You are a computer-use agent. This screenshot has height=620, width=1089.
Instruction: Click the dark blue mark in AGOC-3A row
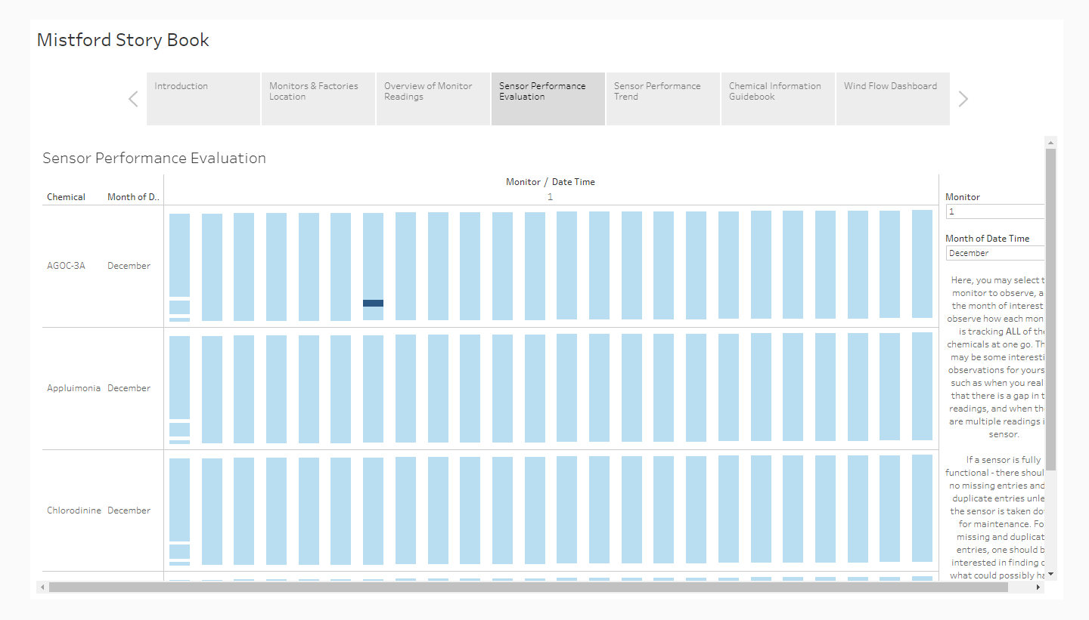[373, 303]
